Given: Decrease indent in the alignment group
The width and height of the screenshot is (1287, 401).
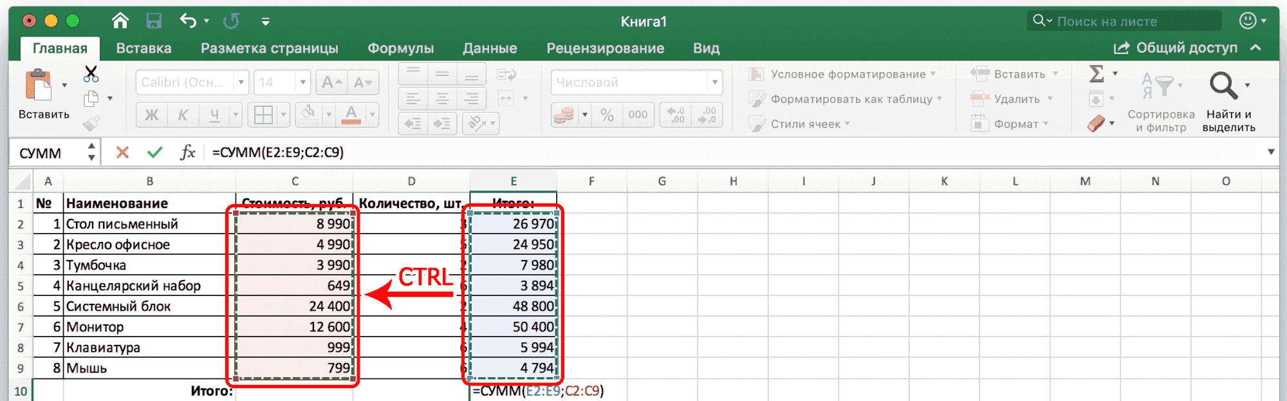Looking at the screenshot, I should point(412,123).
